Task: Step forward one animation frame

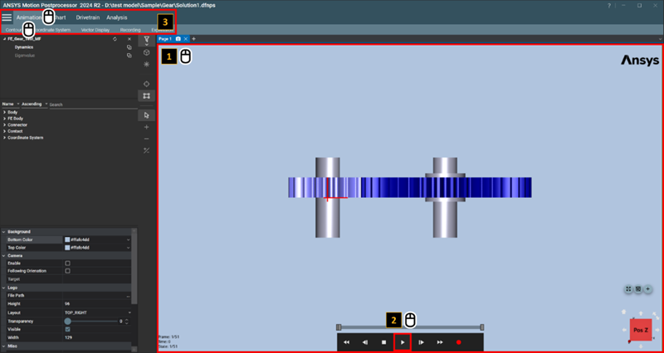Action: click(x=422, y=342)
